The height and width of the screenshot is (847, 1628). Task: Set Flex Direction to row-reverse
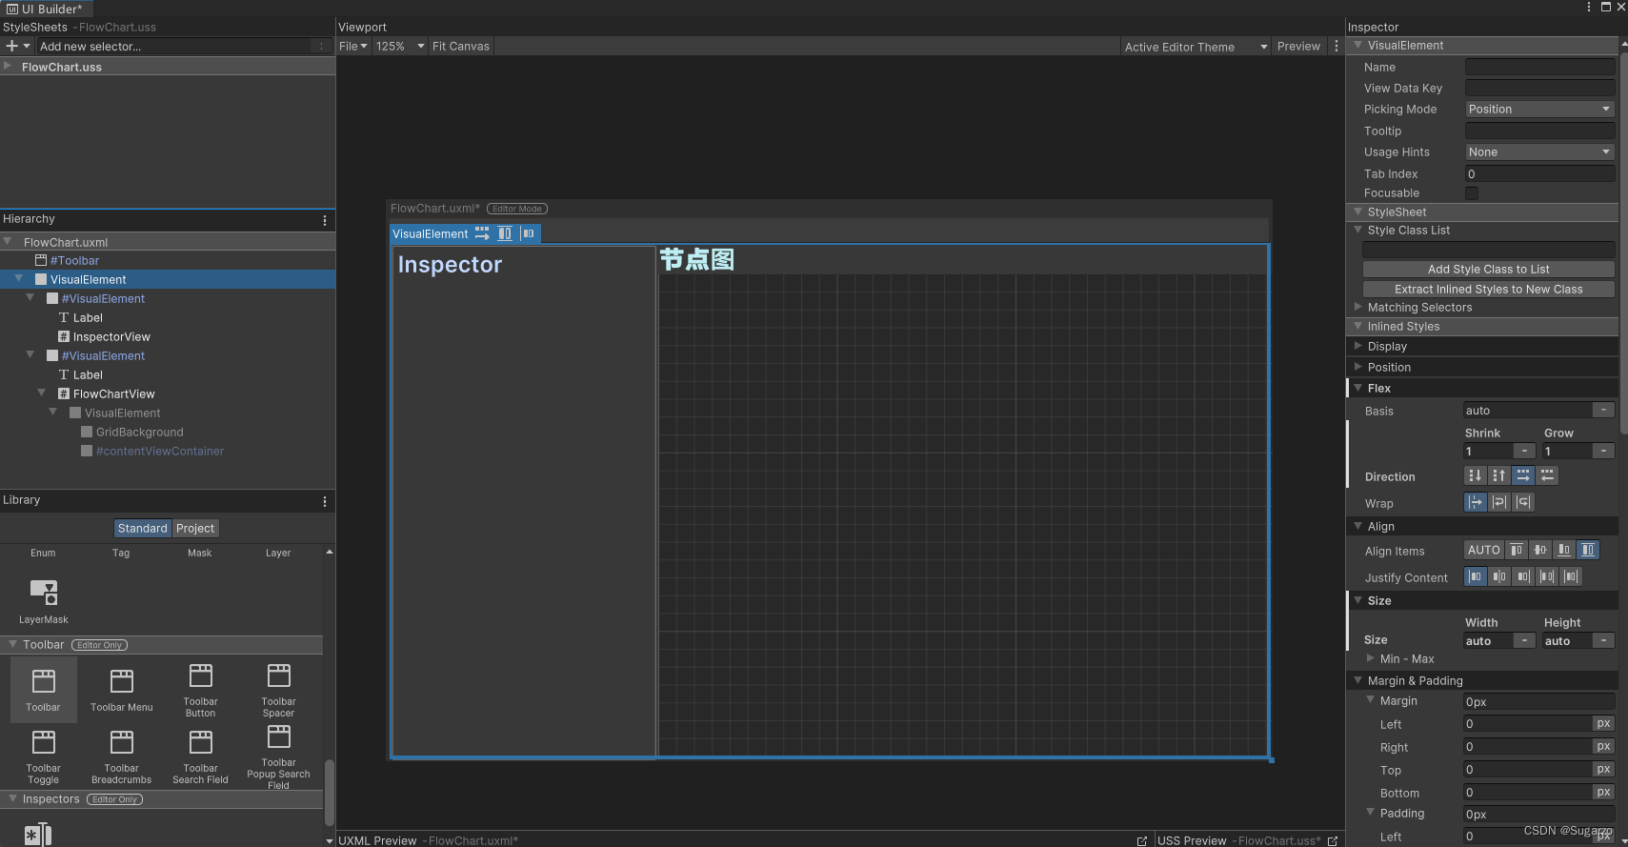point(1547,475)
